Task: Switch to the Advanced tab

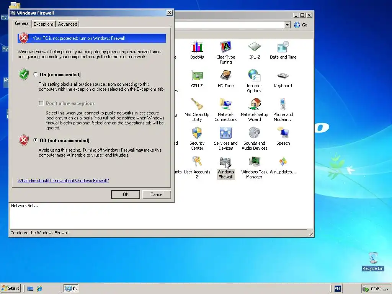Action: tap(67, 24)
